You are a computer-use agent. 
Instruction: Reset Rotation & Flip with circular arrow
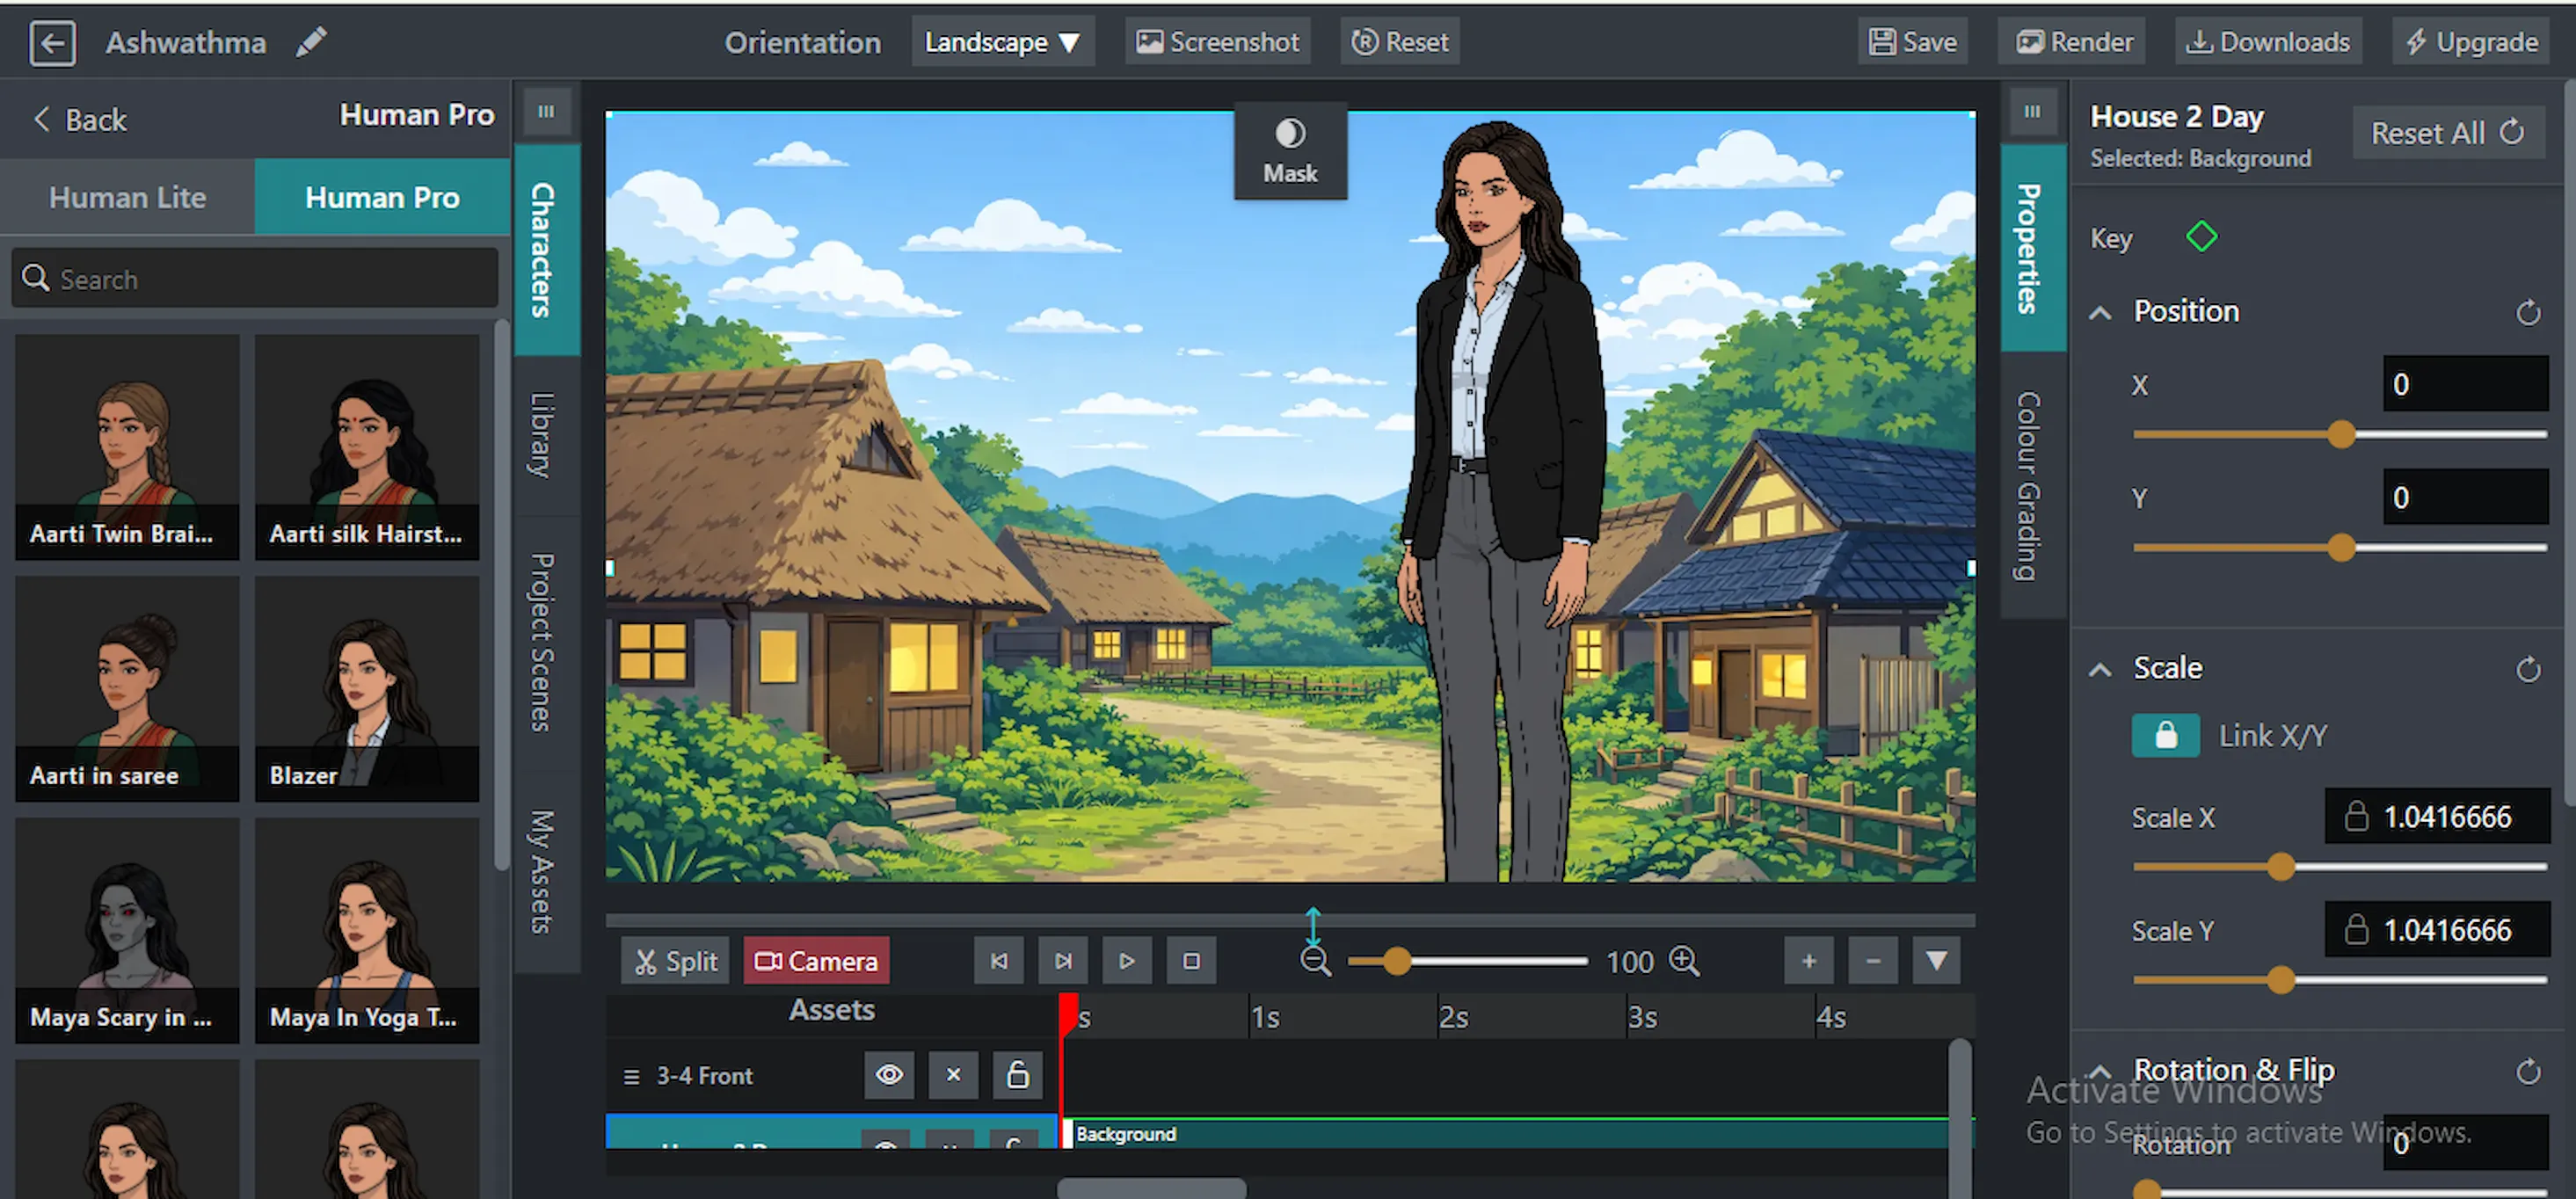tap(2528, 1071)
